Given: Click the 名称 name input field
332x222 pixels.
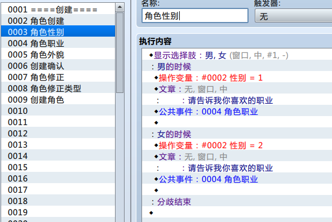Looking at the screenshot, I should pos(195,16).
